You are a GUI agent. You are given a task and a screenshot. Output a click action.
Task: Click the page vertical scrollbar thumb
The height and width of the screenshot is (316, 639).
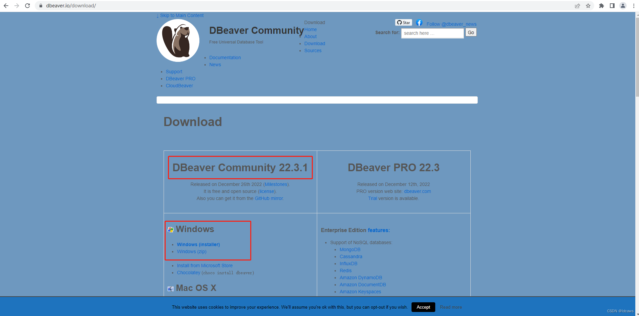click(x=637, y=57)
